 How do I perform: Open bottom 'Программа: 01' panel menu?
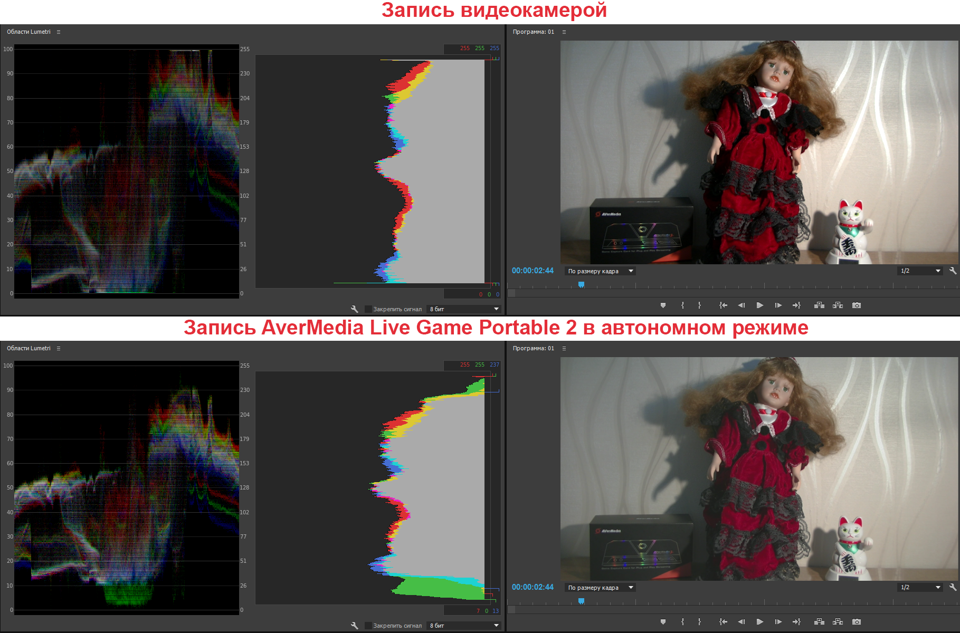(564, 348)
